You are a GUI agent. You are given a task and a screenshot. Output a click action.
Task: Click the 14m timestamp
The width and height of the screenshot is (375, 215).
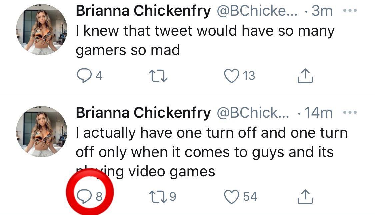pos(318,113)
